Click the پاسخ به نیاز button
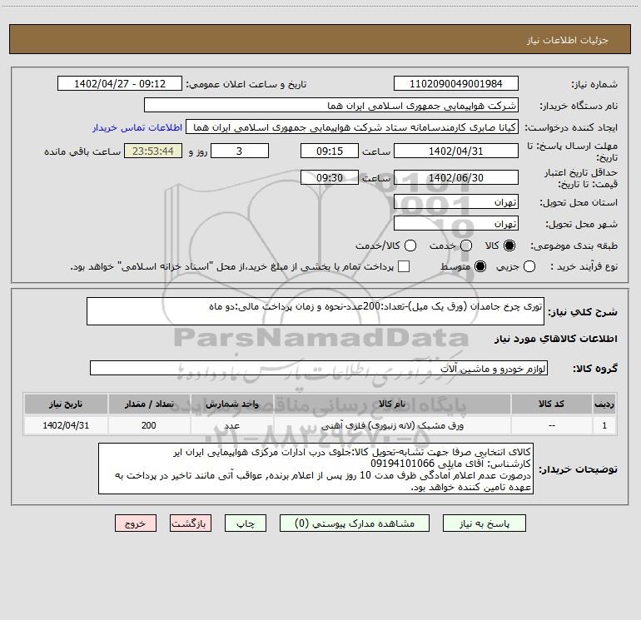The height and width of the screenshot is (620, 641). [x=484, y=523]
